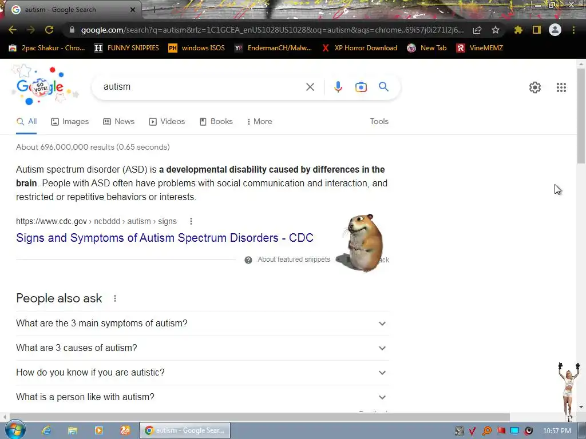Open the Chrome three-dot menu
The width and height of the screenshot is (586, 439).
tap(573, 30)
